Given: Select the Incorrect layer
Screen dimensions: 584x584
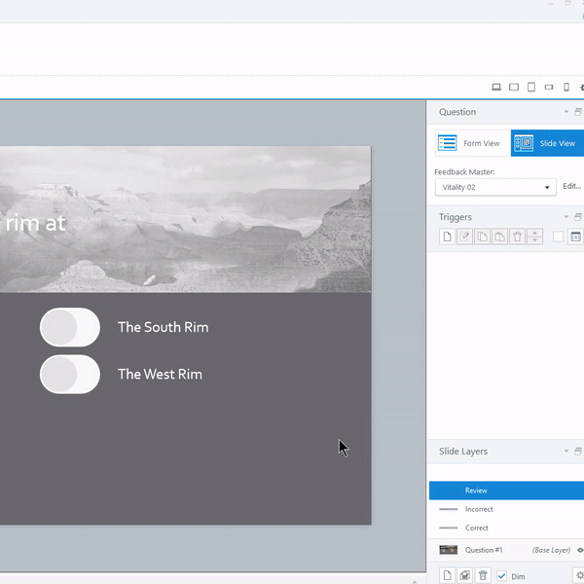Looking at the screenshot, I should (x=506, y=509).
